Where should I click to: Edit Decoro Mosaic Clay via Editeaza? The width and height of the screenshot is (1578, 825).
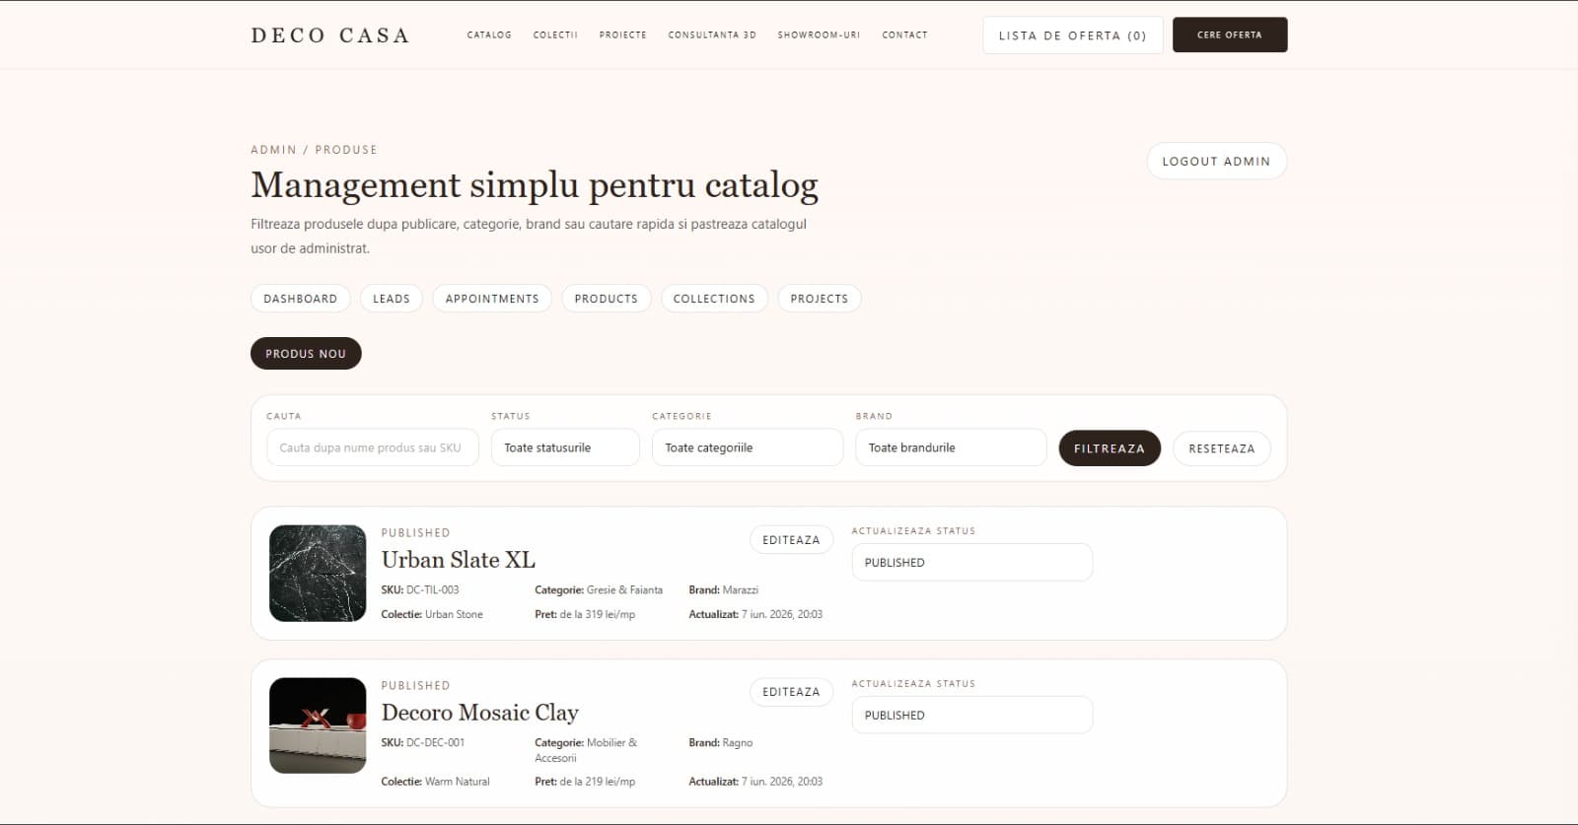[x=791, y=692]
